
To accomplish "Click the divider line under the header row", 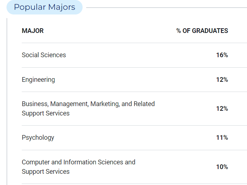I will 134,43.
